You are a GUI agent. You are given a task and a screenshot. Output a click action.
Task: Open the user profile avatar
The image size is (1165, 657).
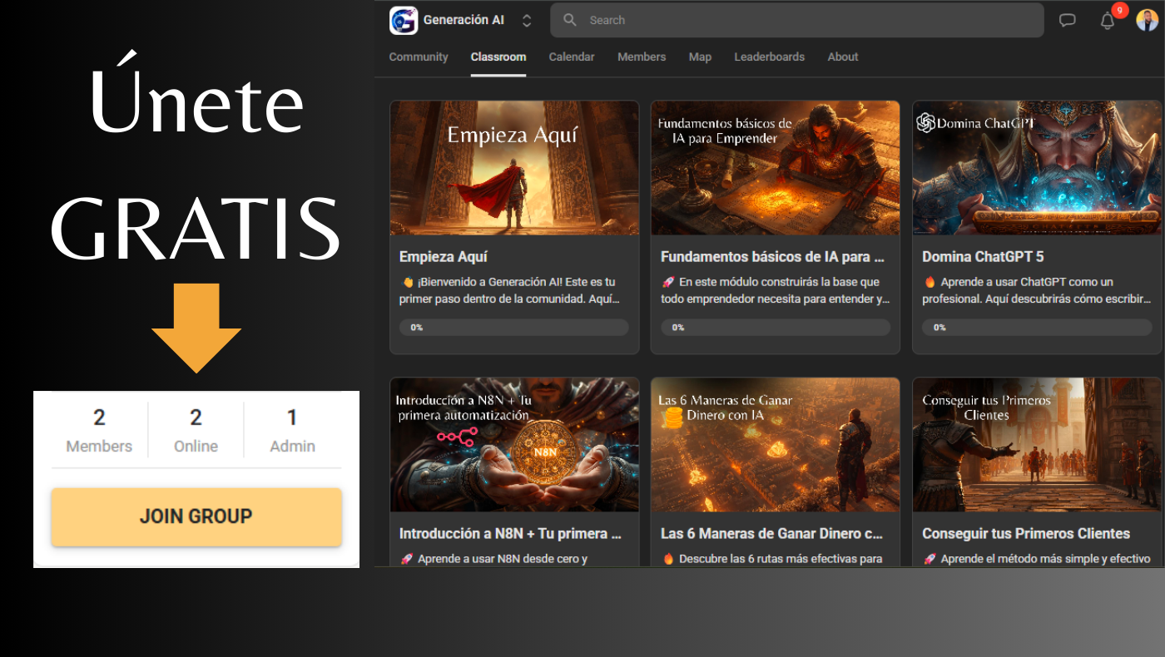point(1147,20)
